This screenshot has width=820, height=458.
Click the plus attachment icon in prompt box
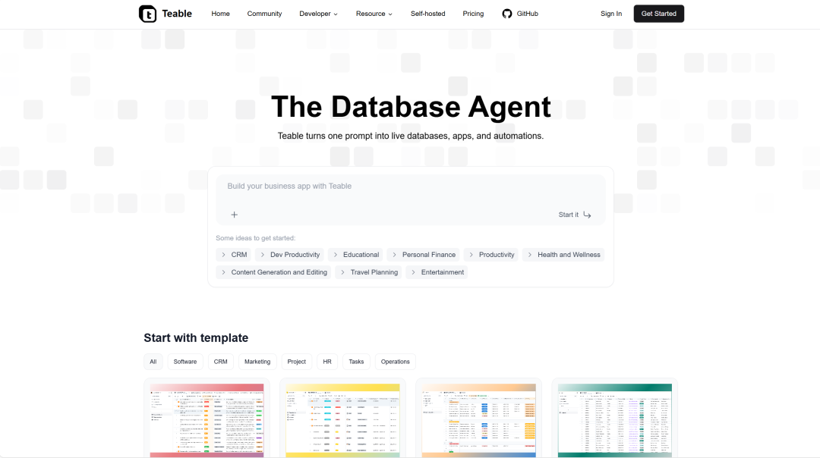click(235, 215)
